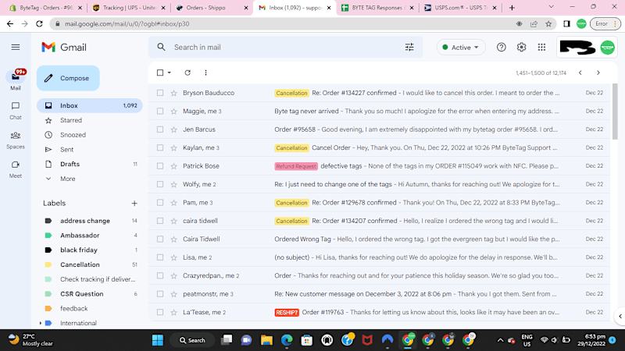The height and width of the screenshot is (351, 625).
Task: Switch to BYTE TAG Responses tab
Action: coord(378,8)
